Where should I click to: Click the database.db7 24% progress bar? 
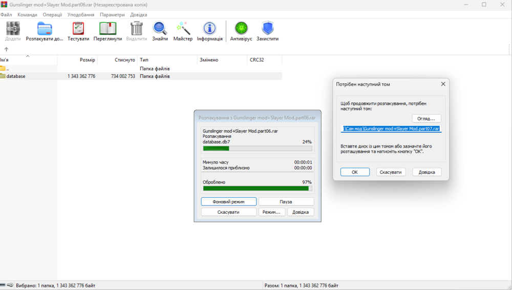(258, 149)
